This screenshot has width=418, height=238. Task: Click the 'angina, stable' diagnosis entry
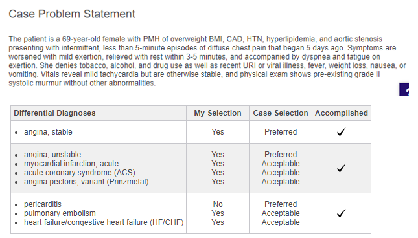48,132
